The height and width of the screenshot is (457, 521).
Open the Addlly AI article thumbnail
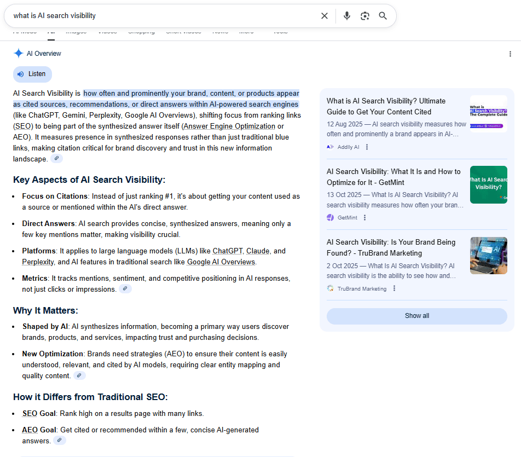[x=488, y=114]
